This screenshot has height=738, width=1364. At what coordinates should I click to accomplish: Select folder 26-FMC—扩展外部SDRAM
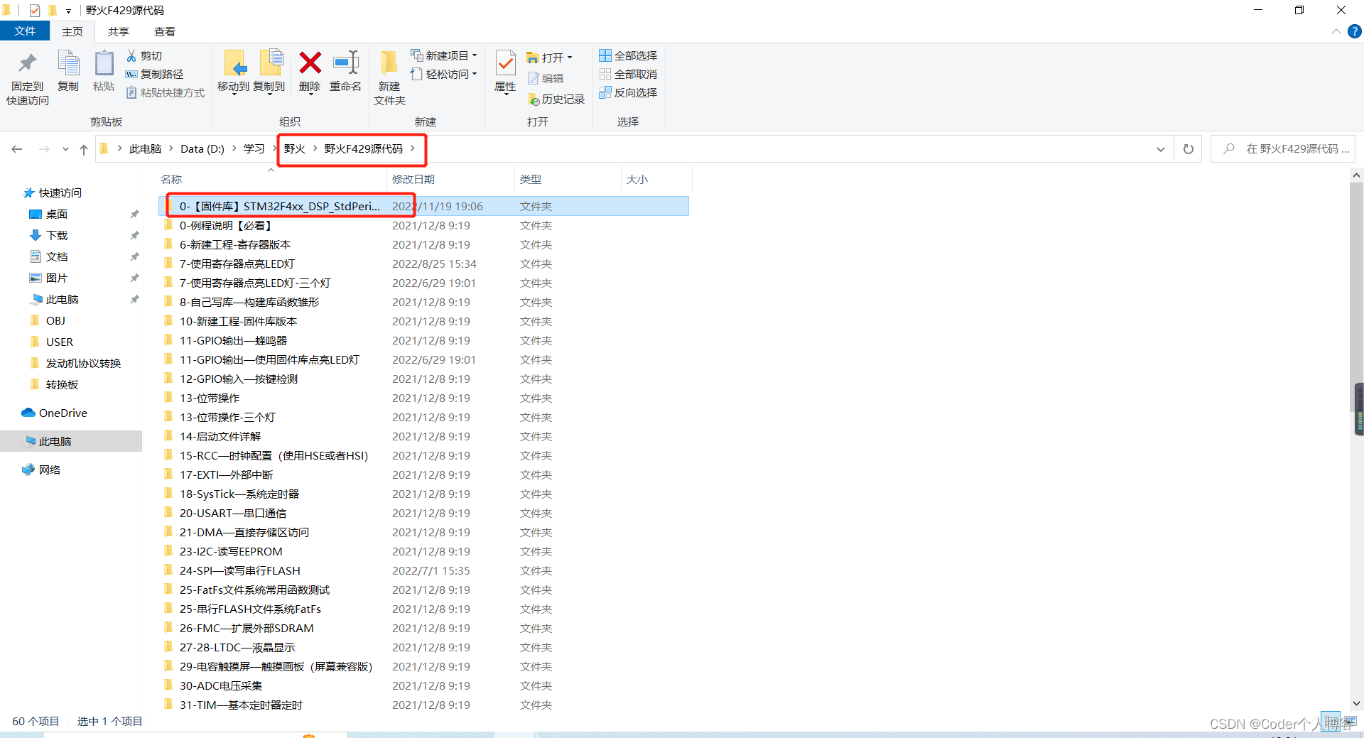[423, 628]
